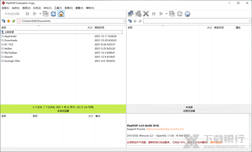Open the dropdown arrow beside remote play button

[166, 14]
